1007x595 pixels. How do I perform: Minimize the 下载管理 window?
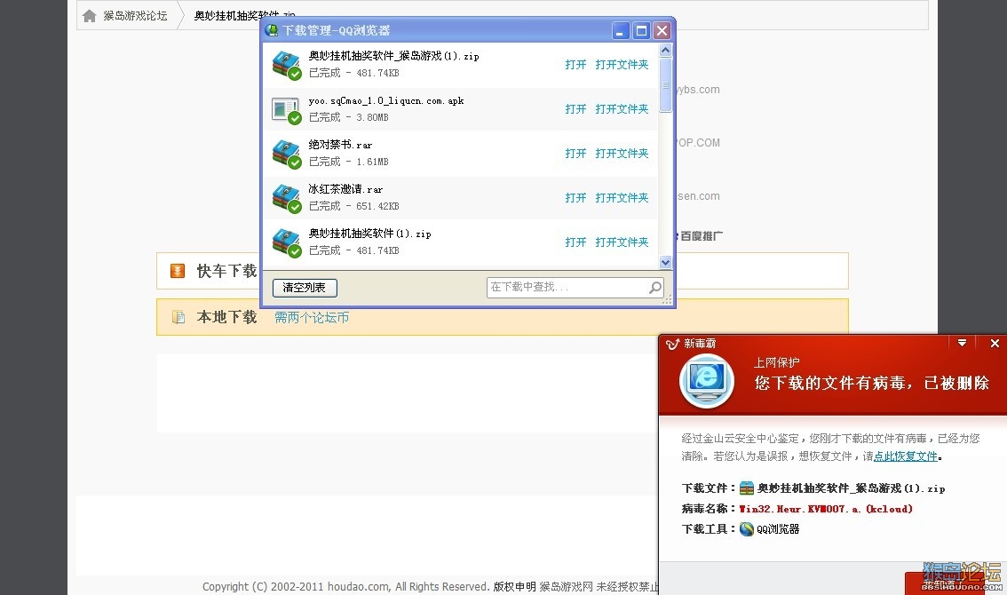[x=621, y=30]
